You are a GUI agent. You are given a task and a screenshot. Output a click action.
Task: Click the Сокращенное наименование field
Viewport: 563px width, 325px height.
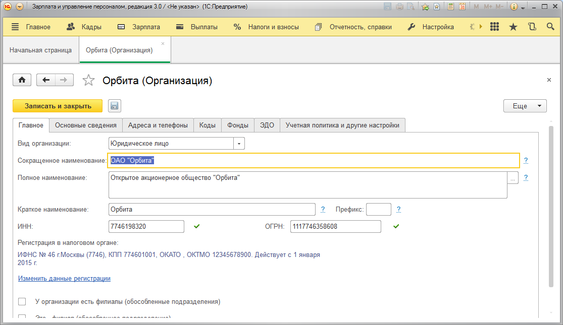(314, 161)
